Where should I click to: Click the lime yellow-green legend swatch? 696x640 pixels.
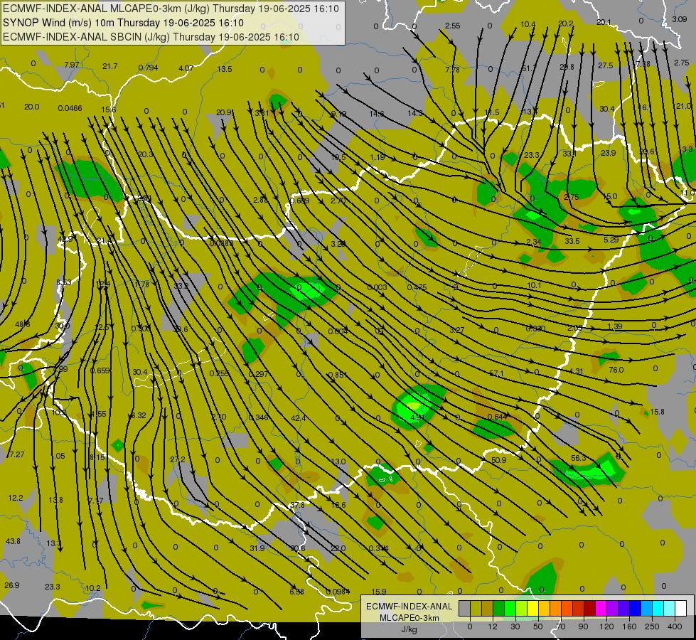coord(522,608)
